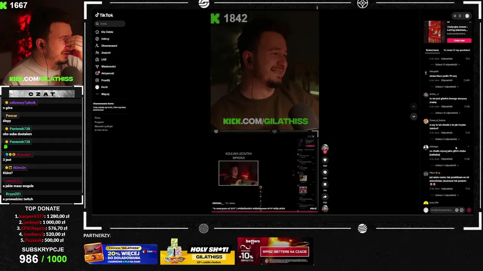Expand Zobacz 12 odpowiedzi replies
483x271 pixels.
click(x=447, y=113)
